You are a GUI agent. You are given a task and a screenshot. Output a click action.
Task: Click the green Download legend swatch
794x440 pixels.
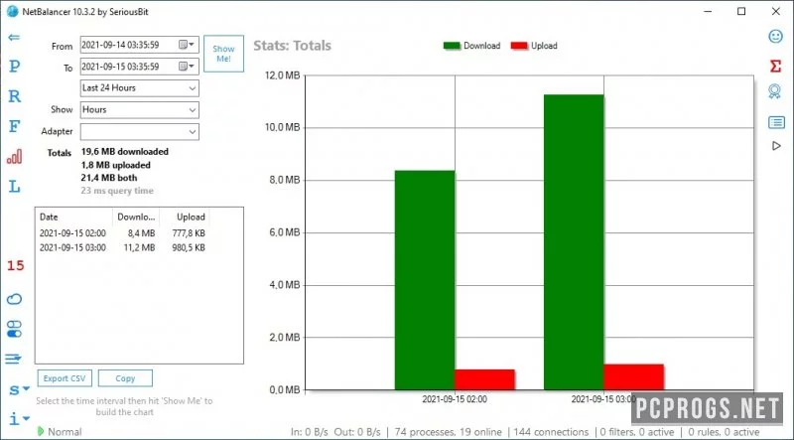tap(452, 46)
